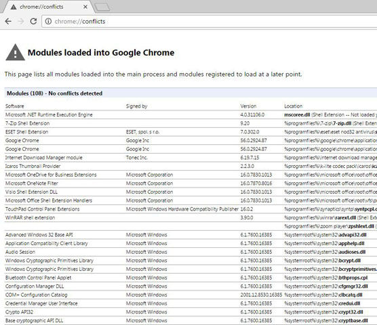
Task: Click 'Visio Shell Extension DLL' entry
Action: [31, 192]
